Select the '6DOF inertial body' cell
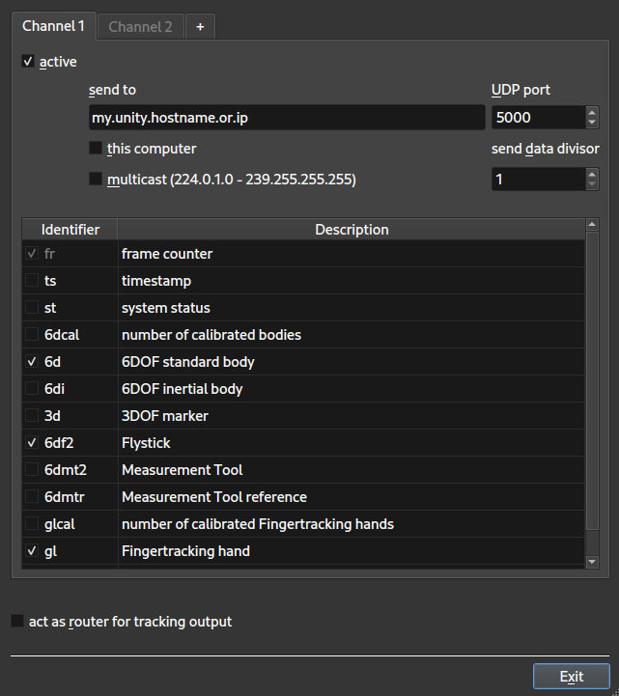 (352, 389)
